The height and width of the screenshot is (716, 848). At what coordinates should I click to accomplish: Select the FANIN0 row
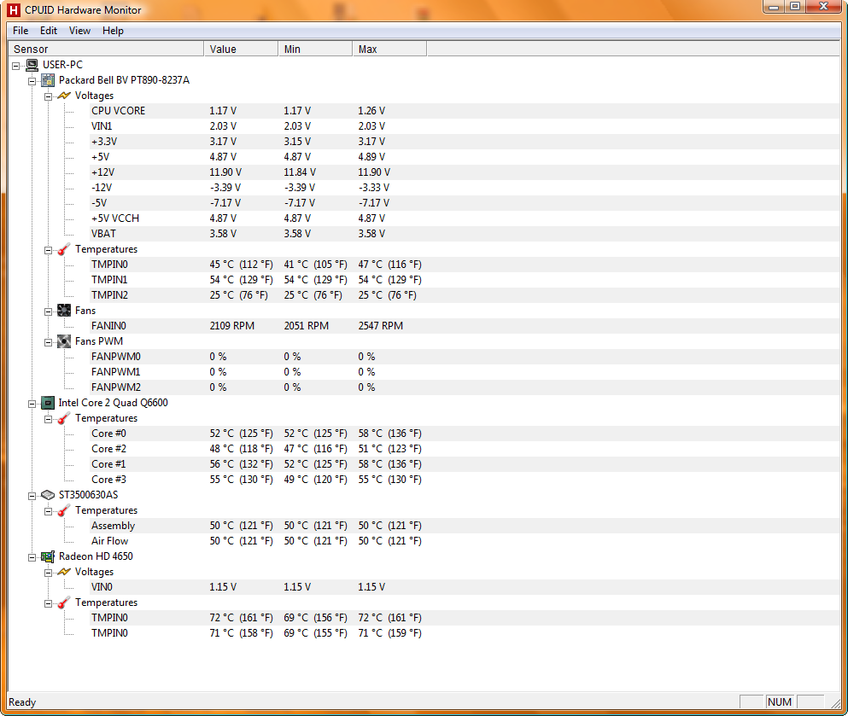pyautogui.click(x=465, y=326)
